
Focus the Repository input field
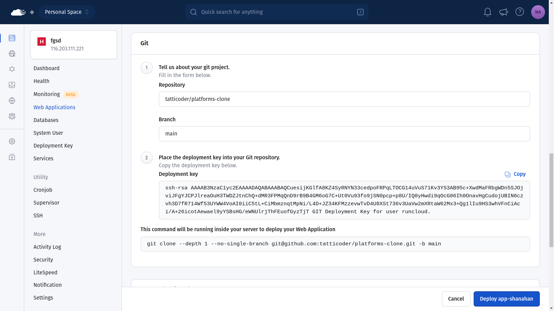(344, 99)
